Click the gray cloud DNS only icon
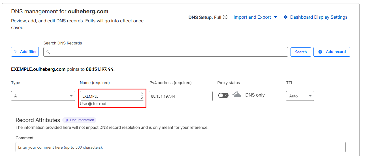 237,95
